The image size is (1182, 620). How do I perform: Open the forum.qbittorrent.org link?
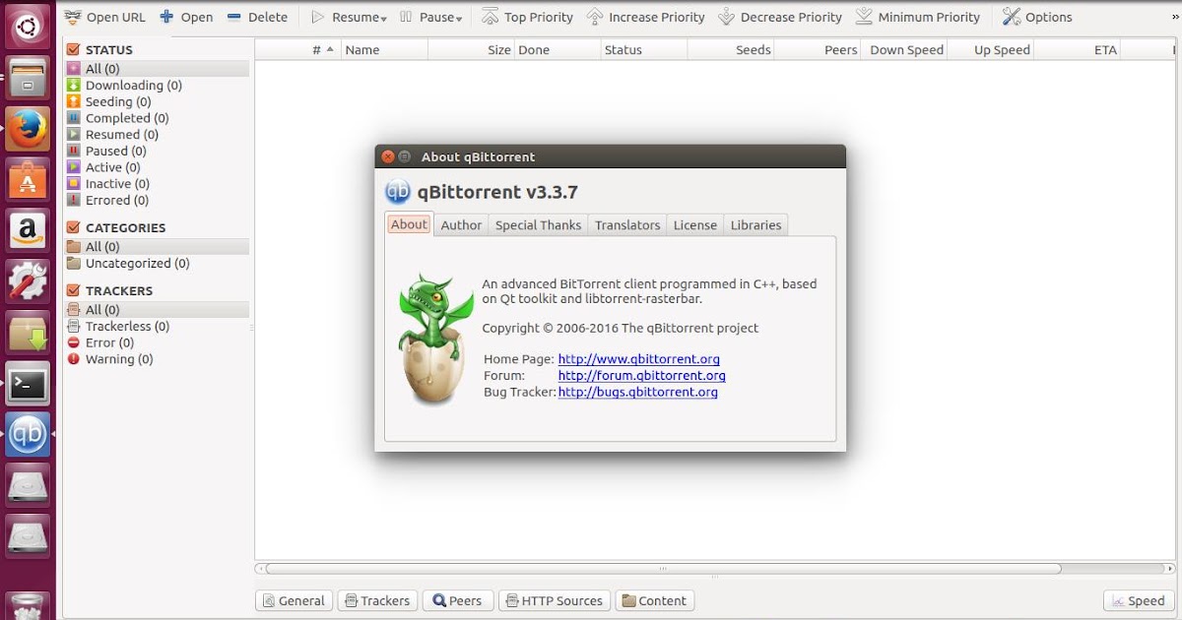point(641,375)
